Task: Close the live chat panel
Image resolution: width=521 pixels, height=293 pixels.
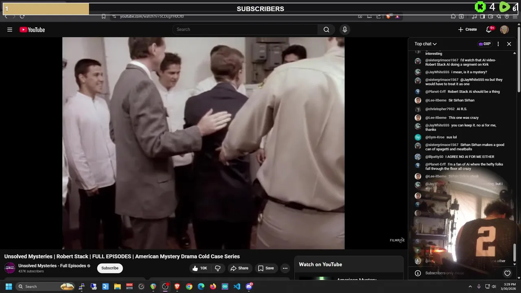Action: click(509, 44)
